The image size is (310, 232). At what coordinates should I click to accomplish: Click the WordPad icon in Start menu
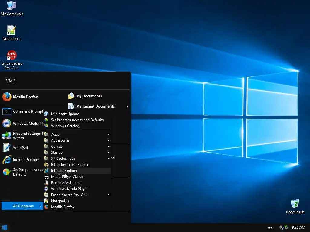(7, 147)
